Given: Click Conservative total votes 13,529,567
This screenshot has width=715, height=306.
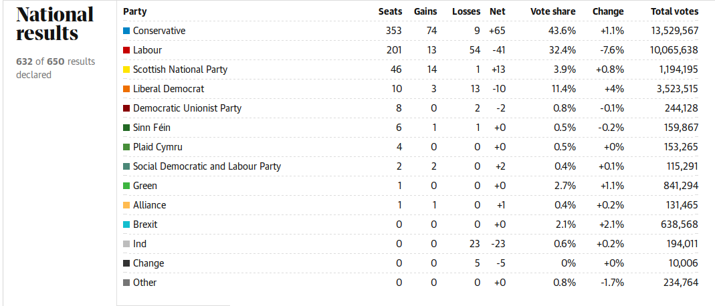Looking at the screenshot, I should pos(674,31).
